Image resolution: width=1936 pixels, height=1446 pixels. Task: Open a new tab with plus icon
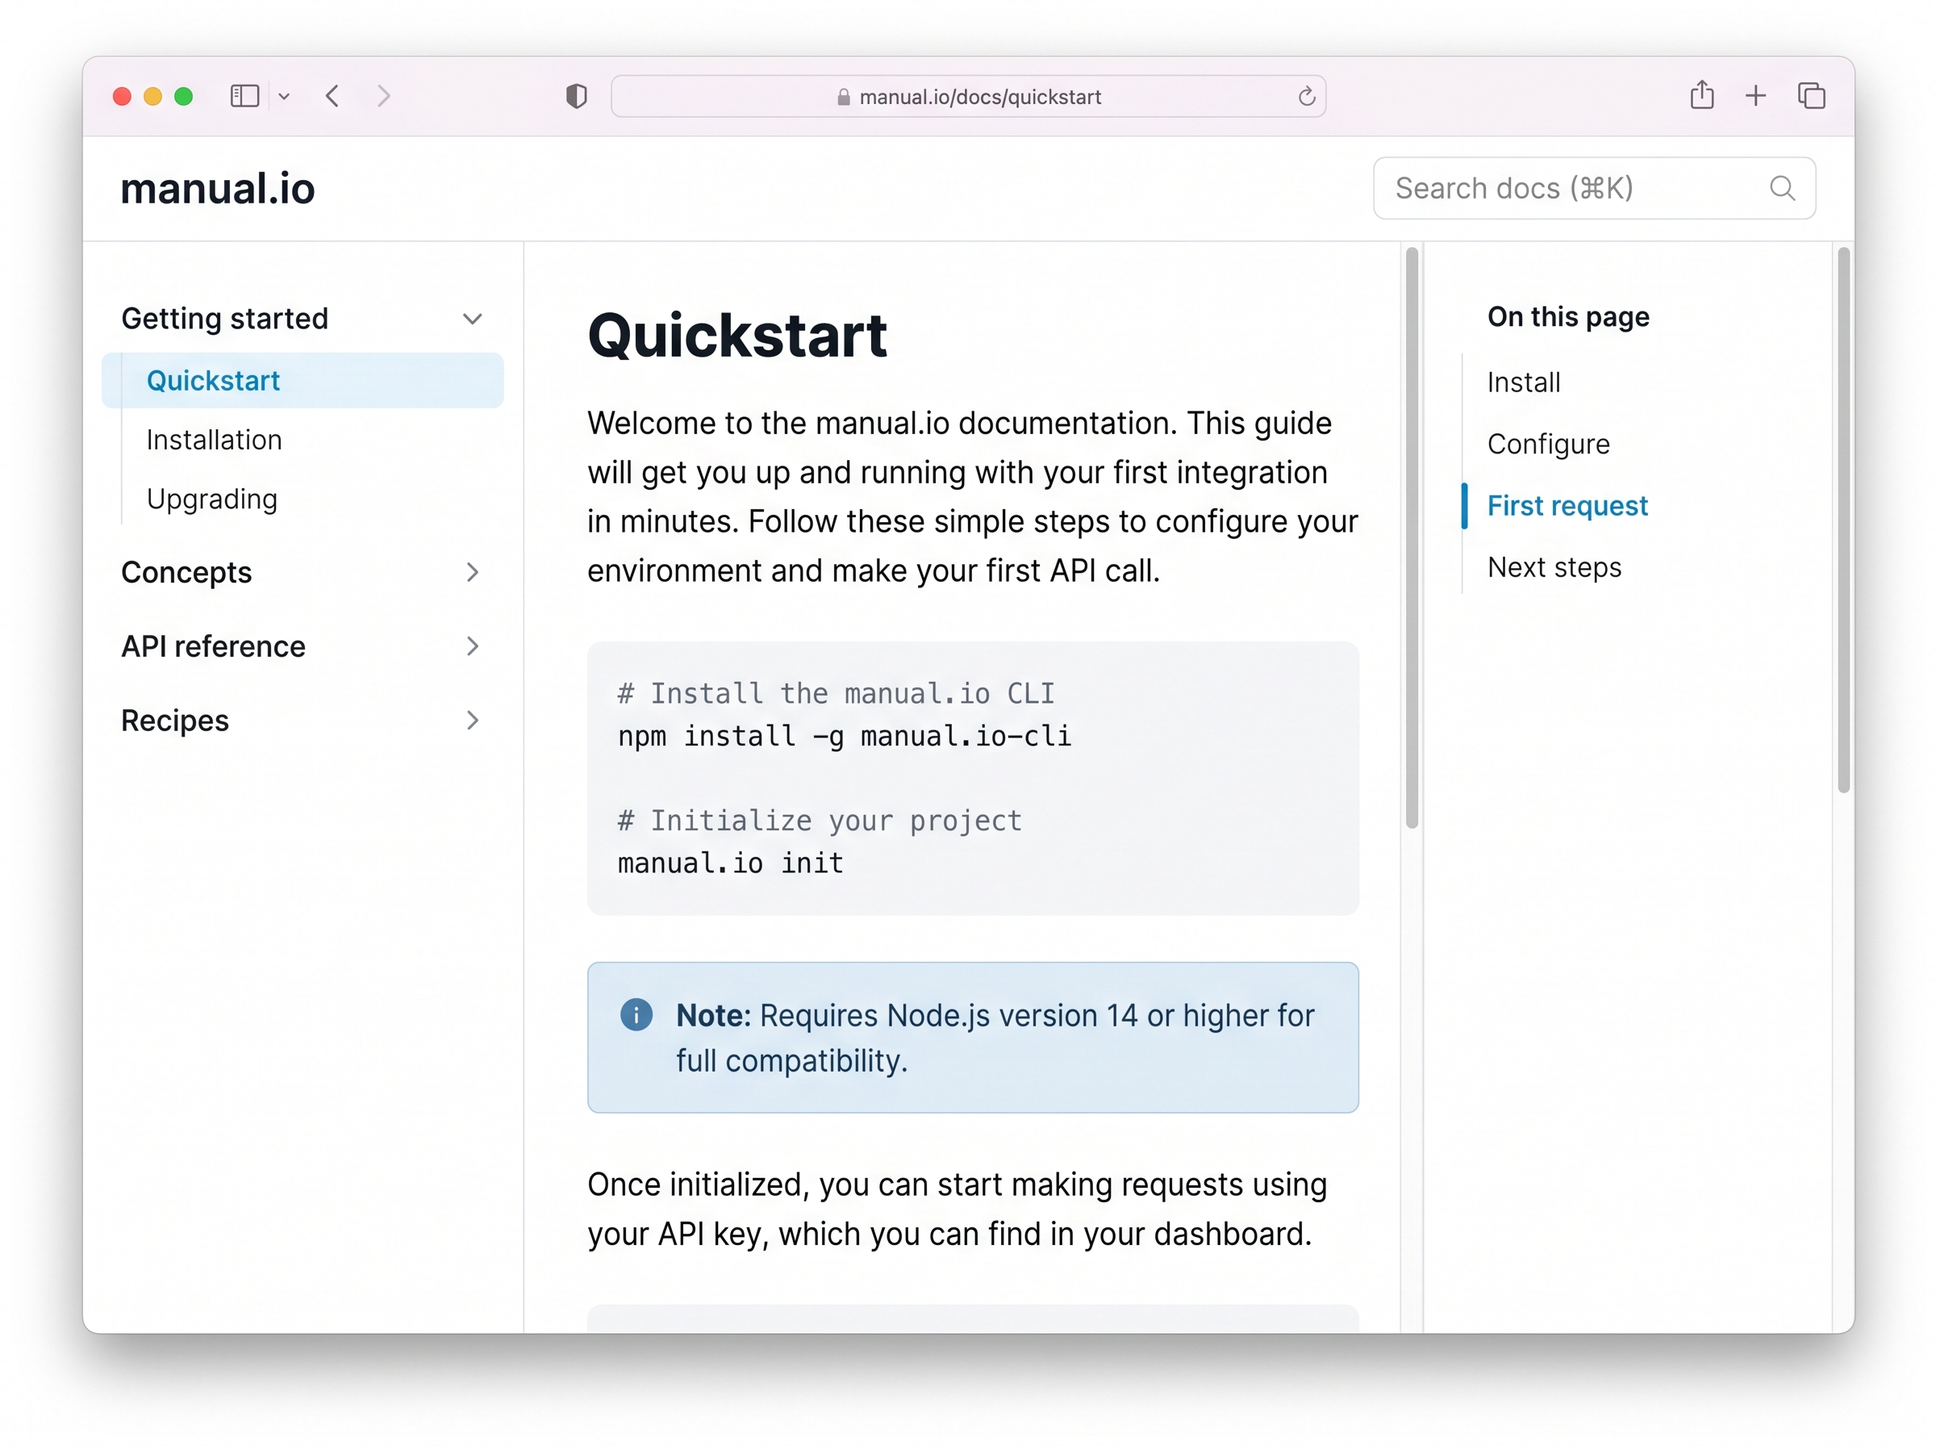[1756, 96]
